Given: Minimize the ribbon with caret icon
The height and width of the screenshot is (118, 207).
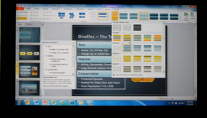Looking at the screenshot, I should [192, 10].
